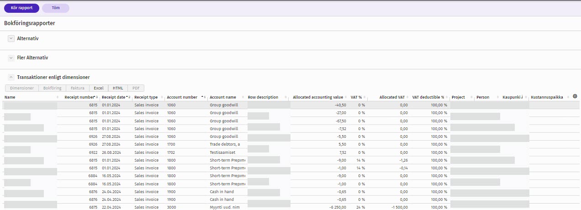
Task: Select receipt number 6922
Action: [x=93, y=152]
